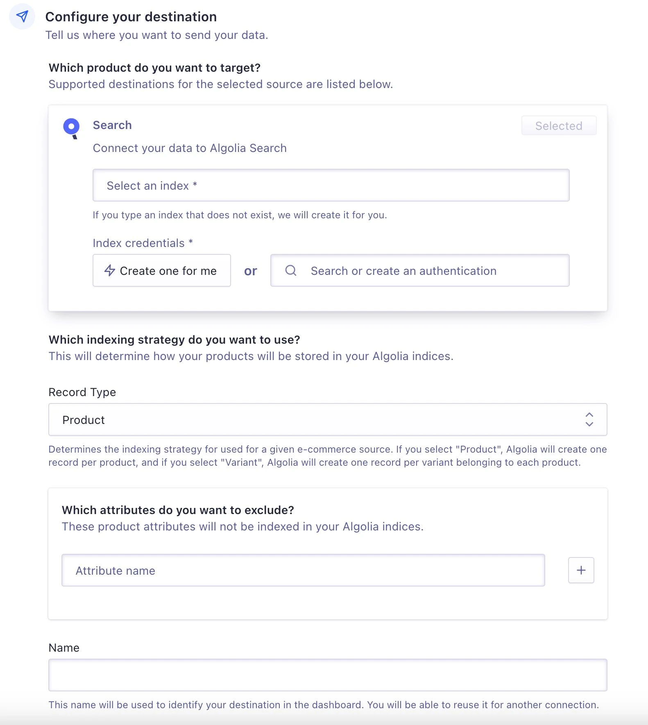Click the up chevron on Record Type
Screen dimensions: 648x725
point(589,415)
